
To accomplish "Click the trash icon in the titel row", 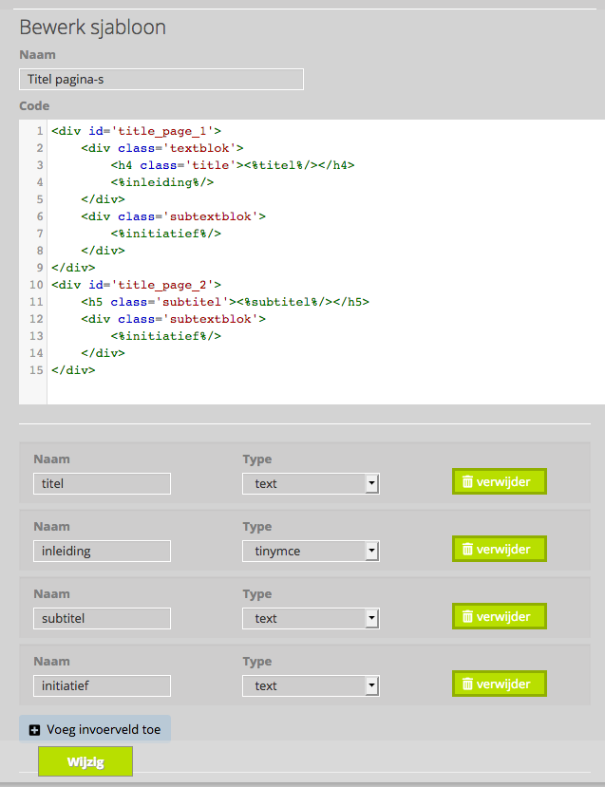I will [x=467, y=482].
